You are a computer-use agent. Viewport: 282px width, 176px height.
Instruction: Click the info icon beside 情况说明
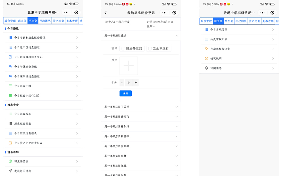[206, 58]
